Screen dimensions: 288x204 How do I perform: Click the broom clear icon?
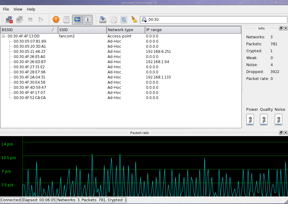134,20
